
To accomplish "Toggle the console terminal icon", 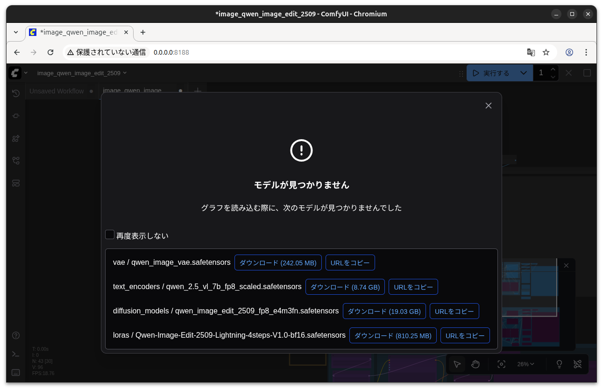I will [x=16, y=354].
